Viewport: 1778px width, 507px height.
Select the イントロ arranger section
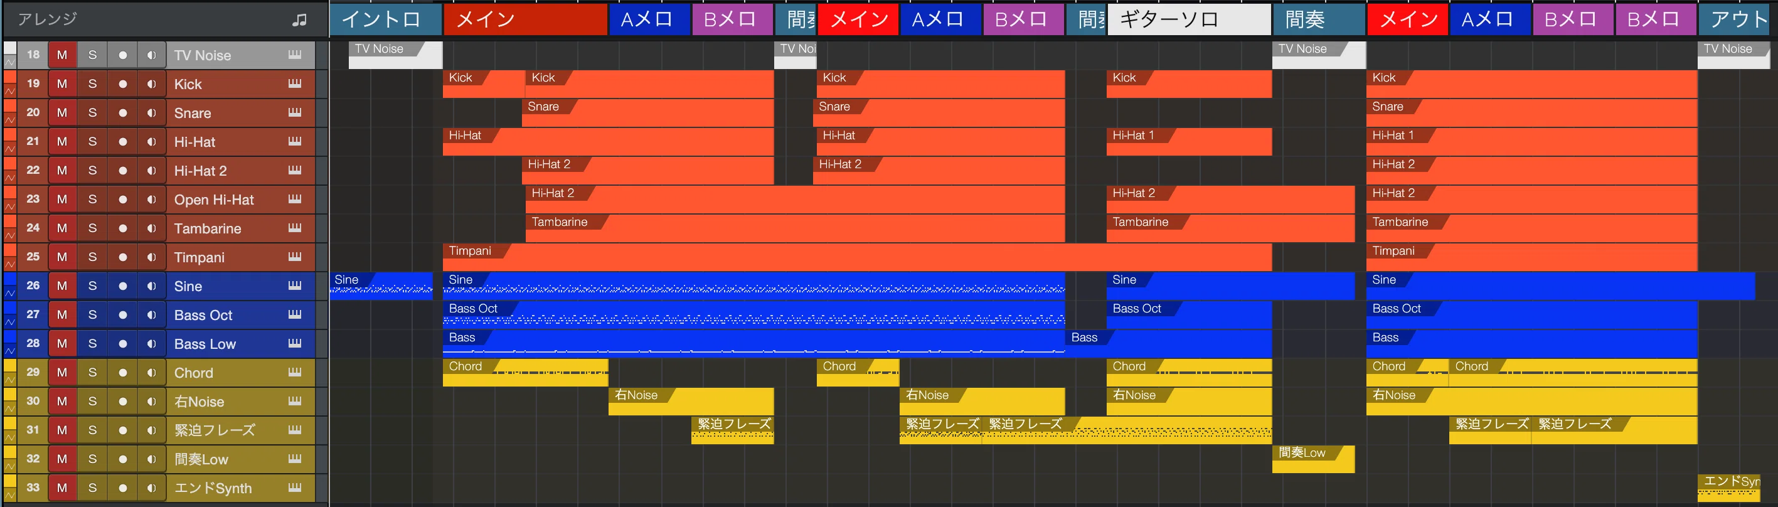385,19
